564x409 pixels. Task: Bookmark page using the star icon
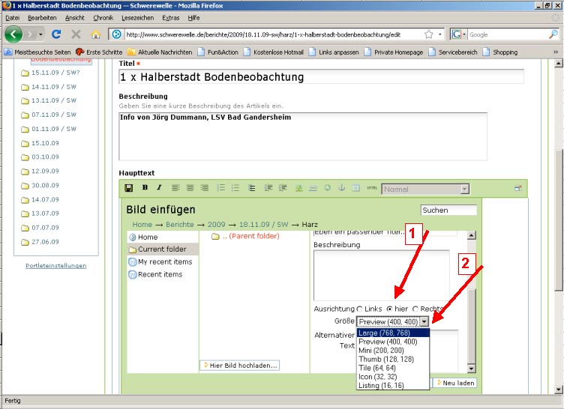point(428,34)
